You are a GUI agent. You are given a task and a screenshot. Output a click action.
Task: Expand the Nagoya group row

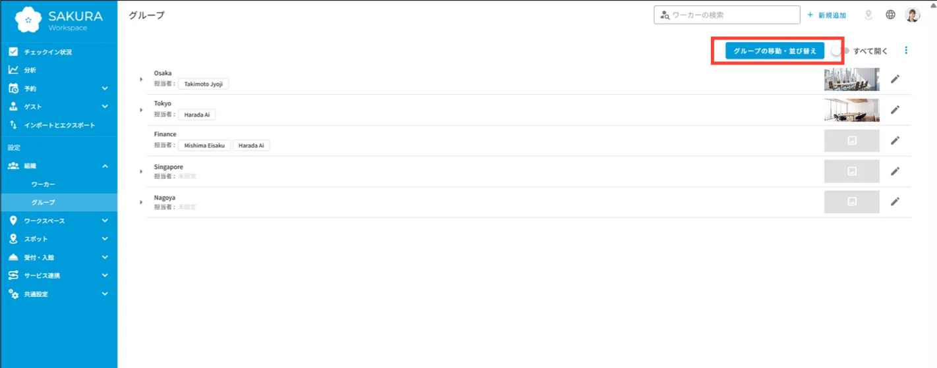click(x=141, y=202)
